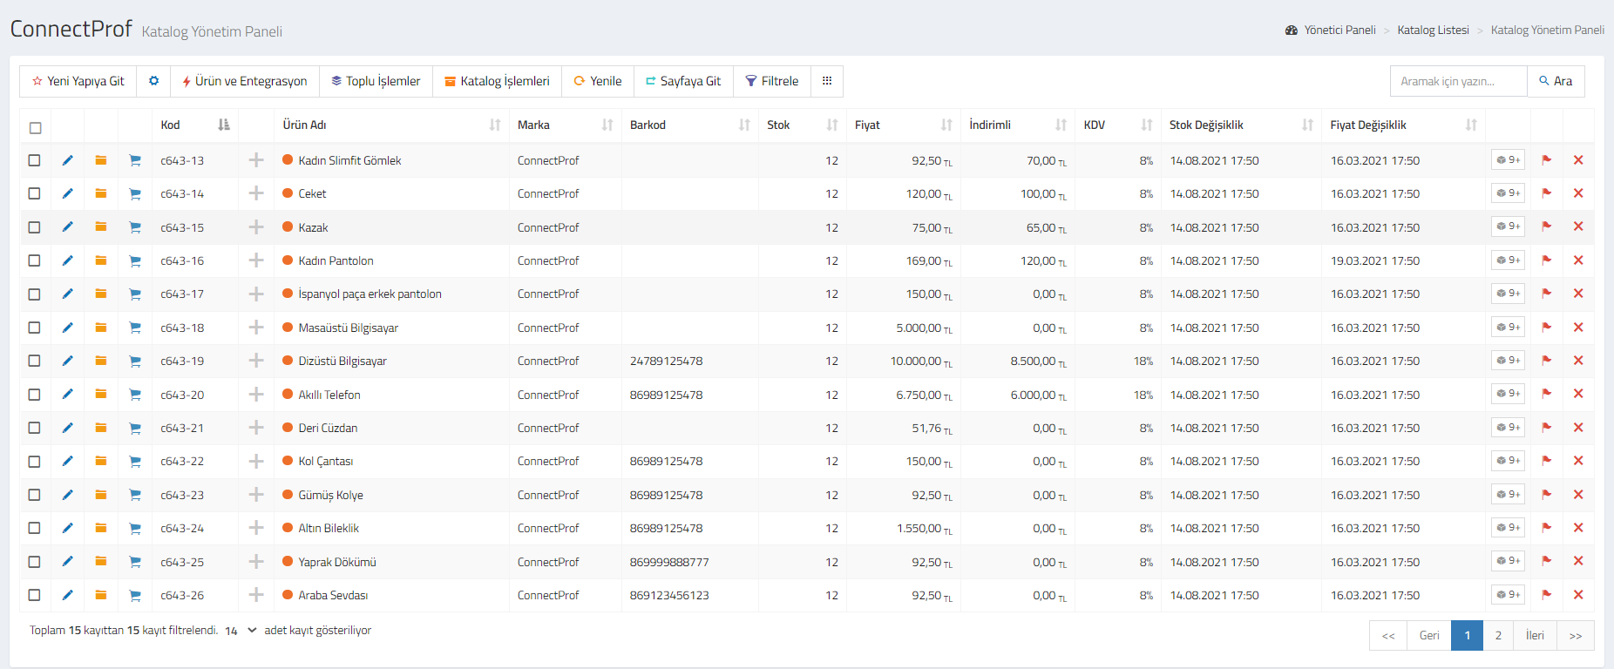Expand the Kadın Slimfit Gömlek row with plus
Viewport: 1614px width, 669px height.
point(256,160)
